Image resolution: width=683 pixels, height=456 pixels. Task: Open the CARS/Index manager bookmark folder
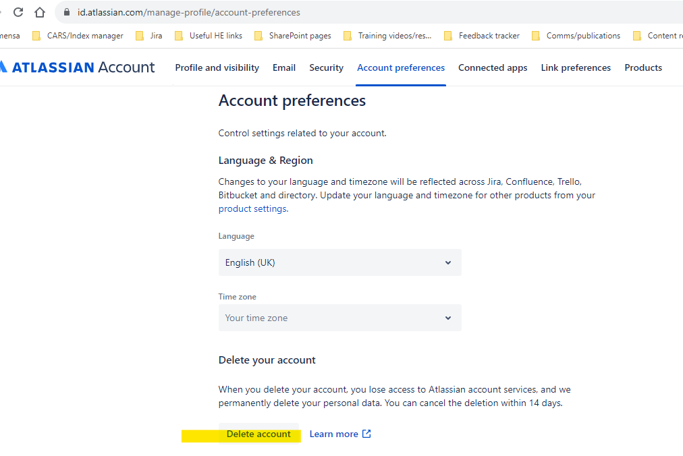(x=78, y=36)
